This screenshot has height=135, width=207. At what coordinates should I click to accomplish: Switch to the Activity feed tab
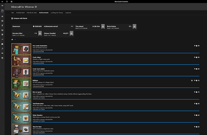20,13
